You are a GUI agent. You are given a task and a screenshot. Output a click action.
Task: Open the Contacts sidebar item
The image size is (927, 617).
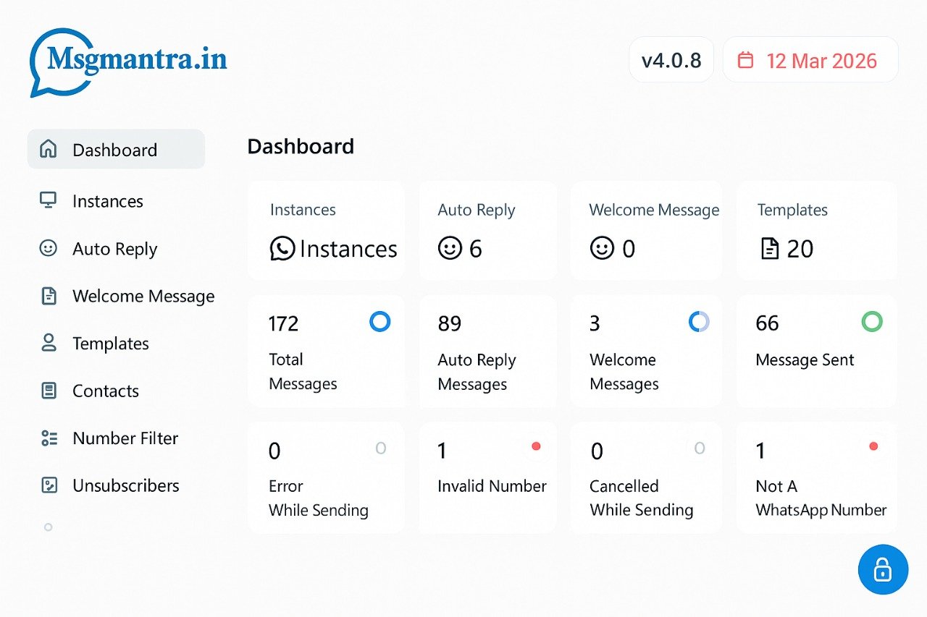[105, 391]
